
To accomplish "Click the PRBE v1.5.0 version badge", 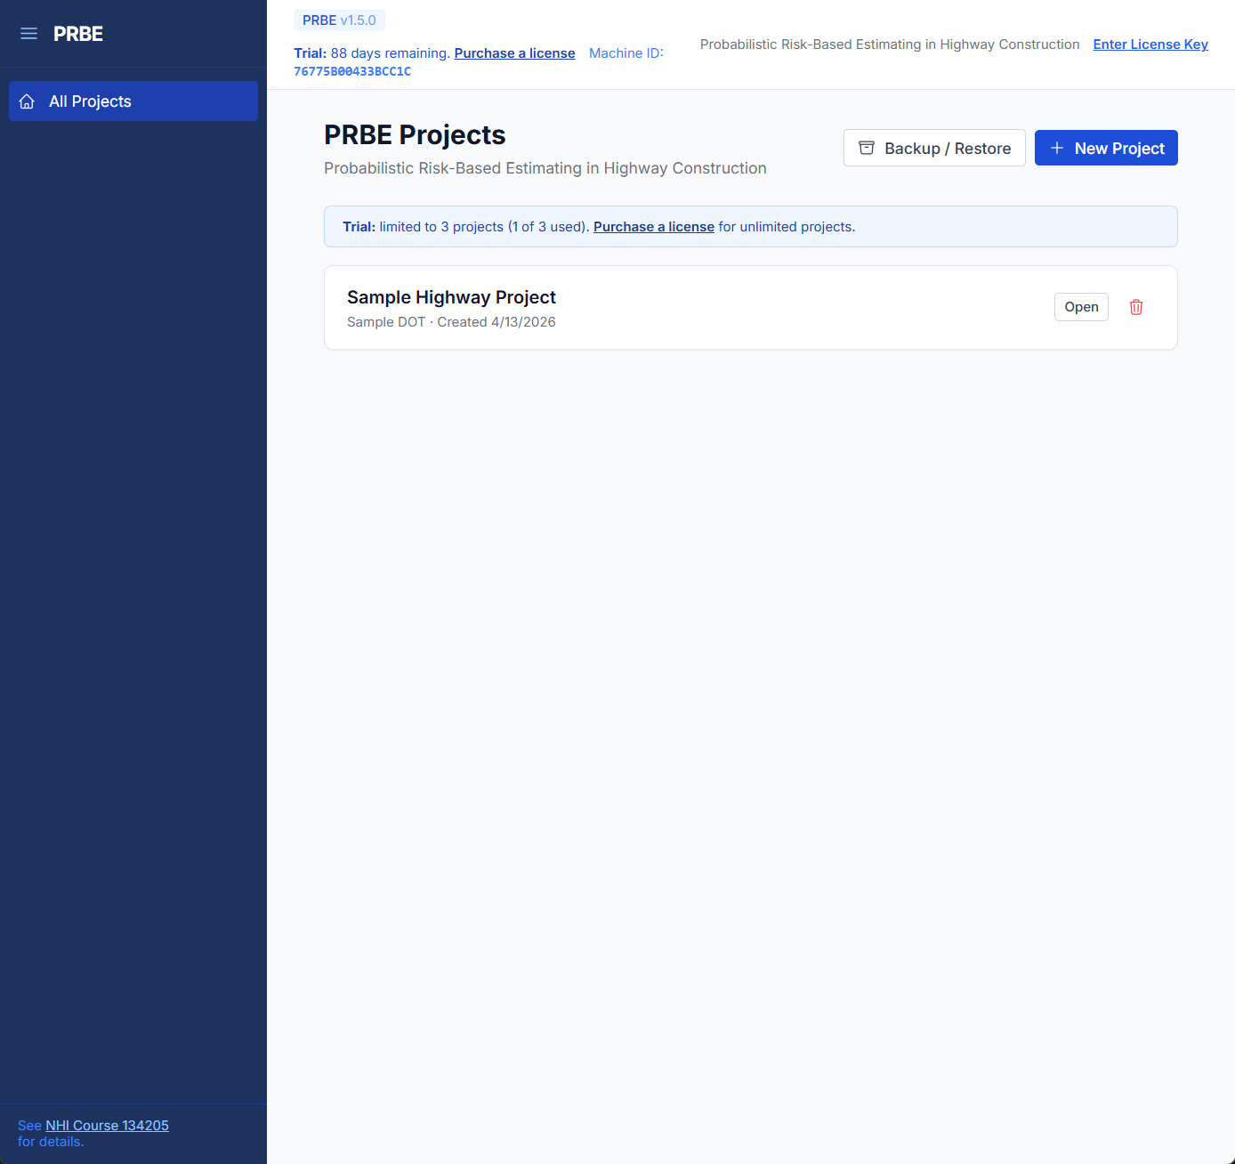I will click(x=339, y=20).
